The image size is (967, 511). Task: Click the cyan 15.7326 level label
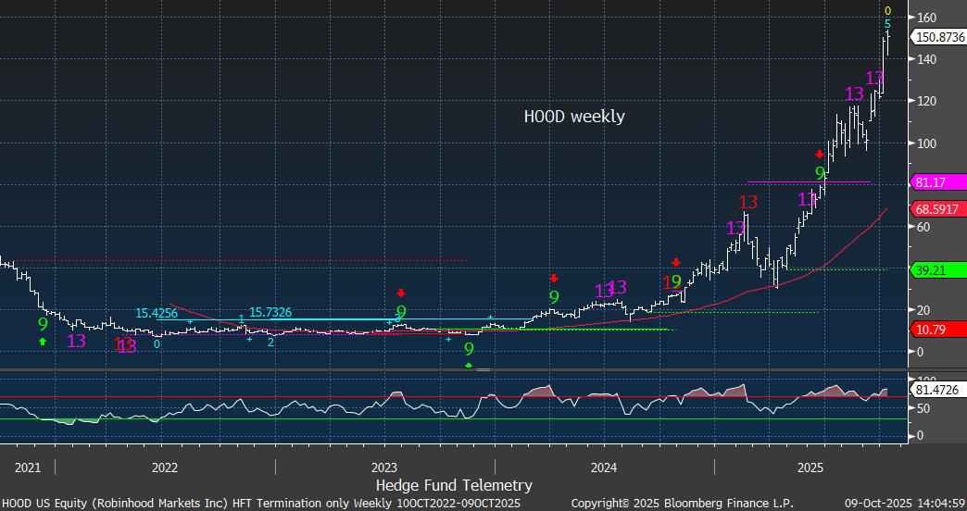[x=270, y=313]
